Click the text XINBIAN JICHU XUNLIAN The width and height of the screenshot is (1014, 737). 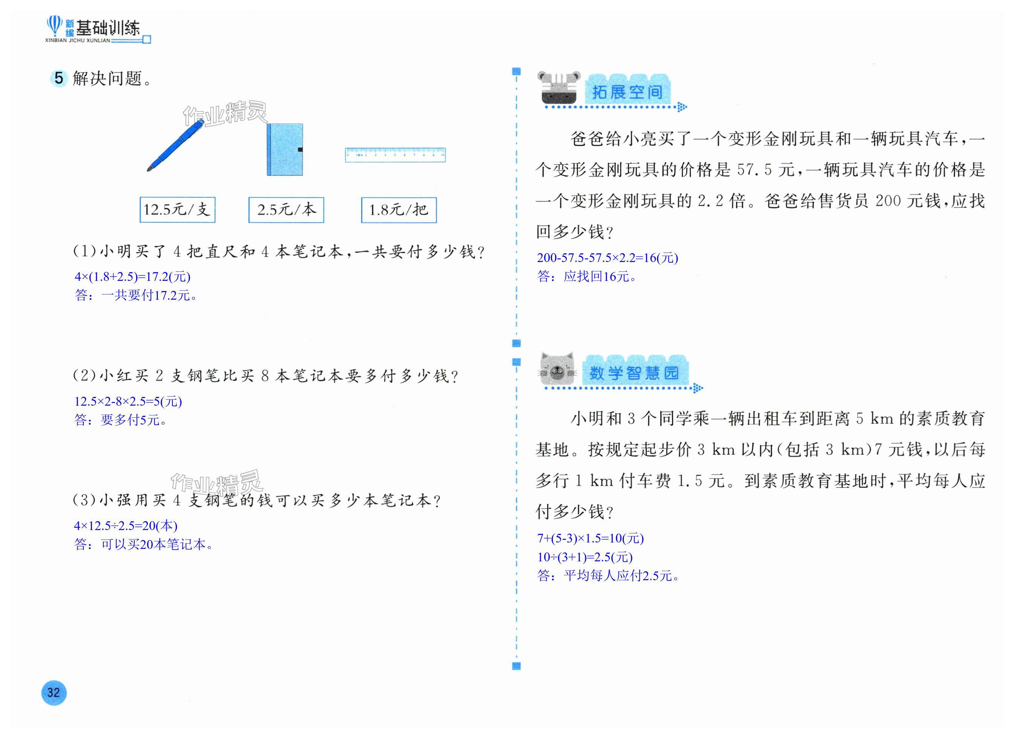point(77,40)
